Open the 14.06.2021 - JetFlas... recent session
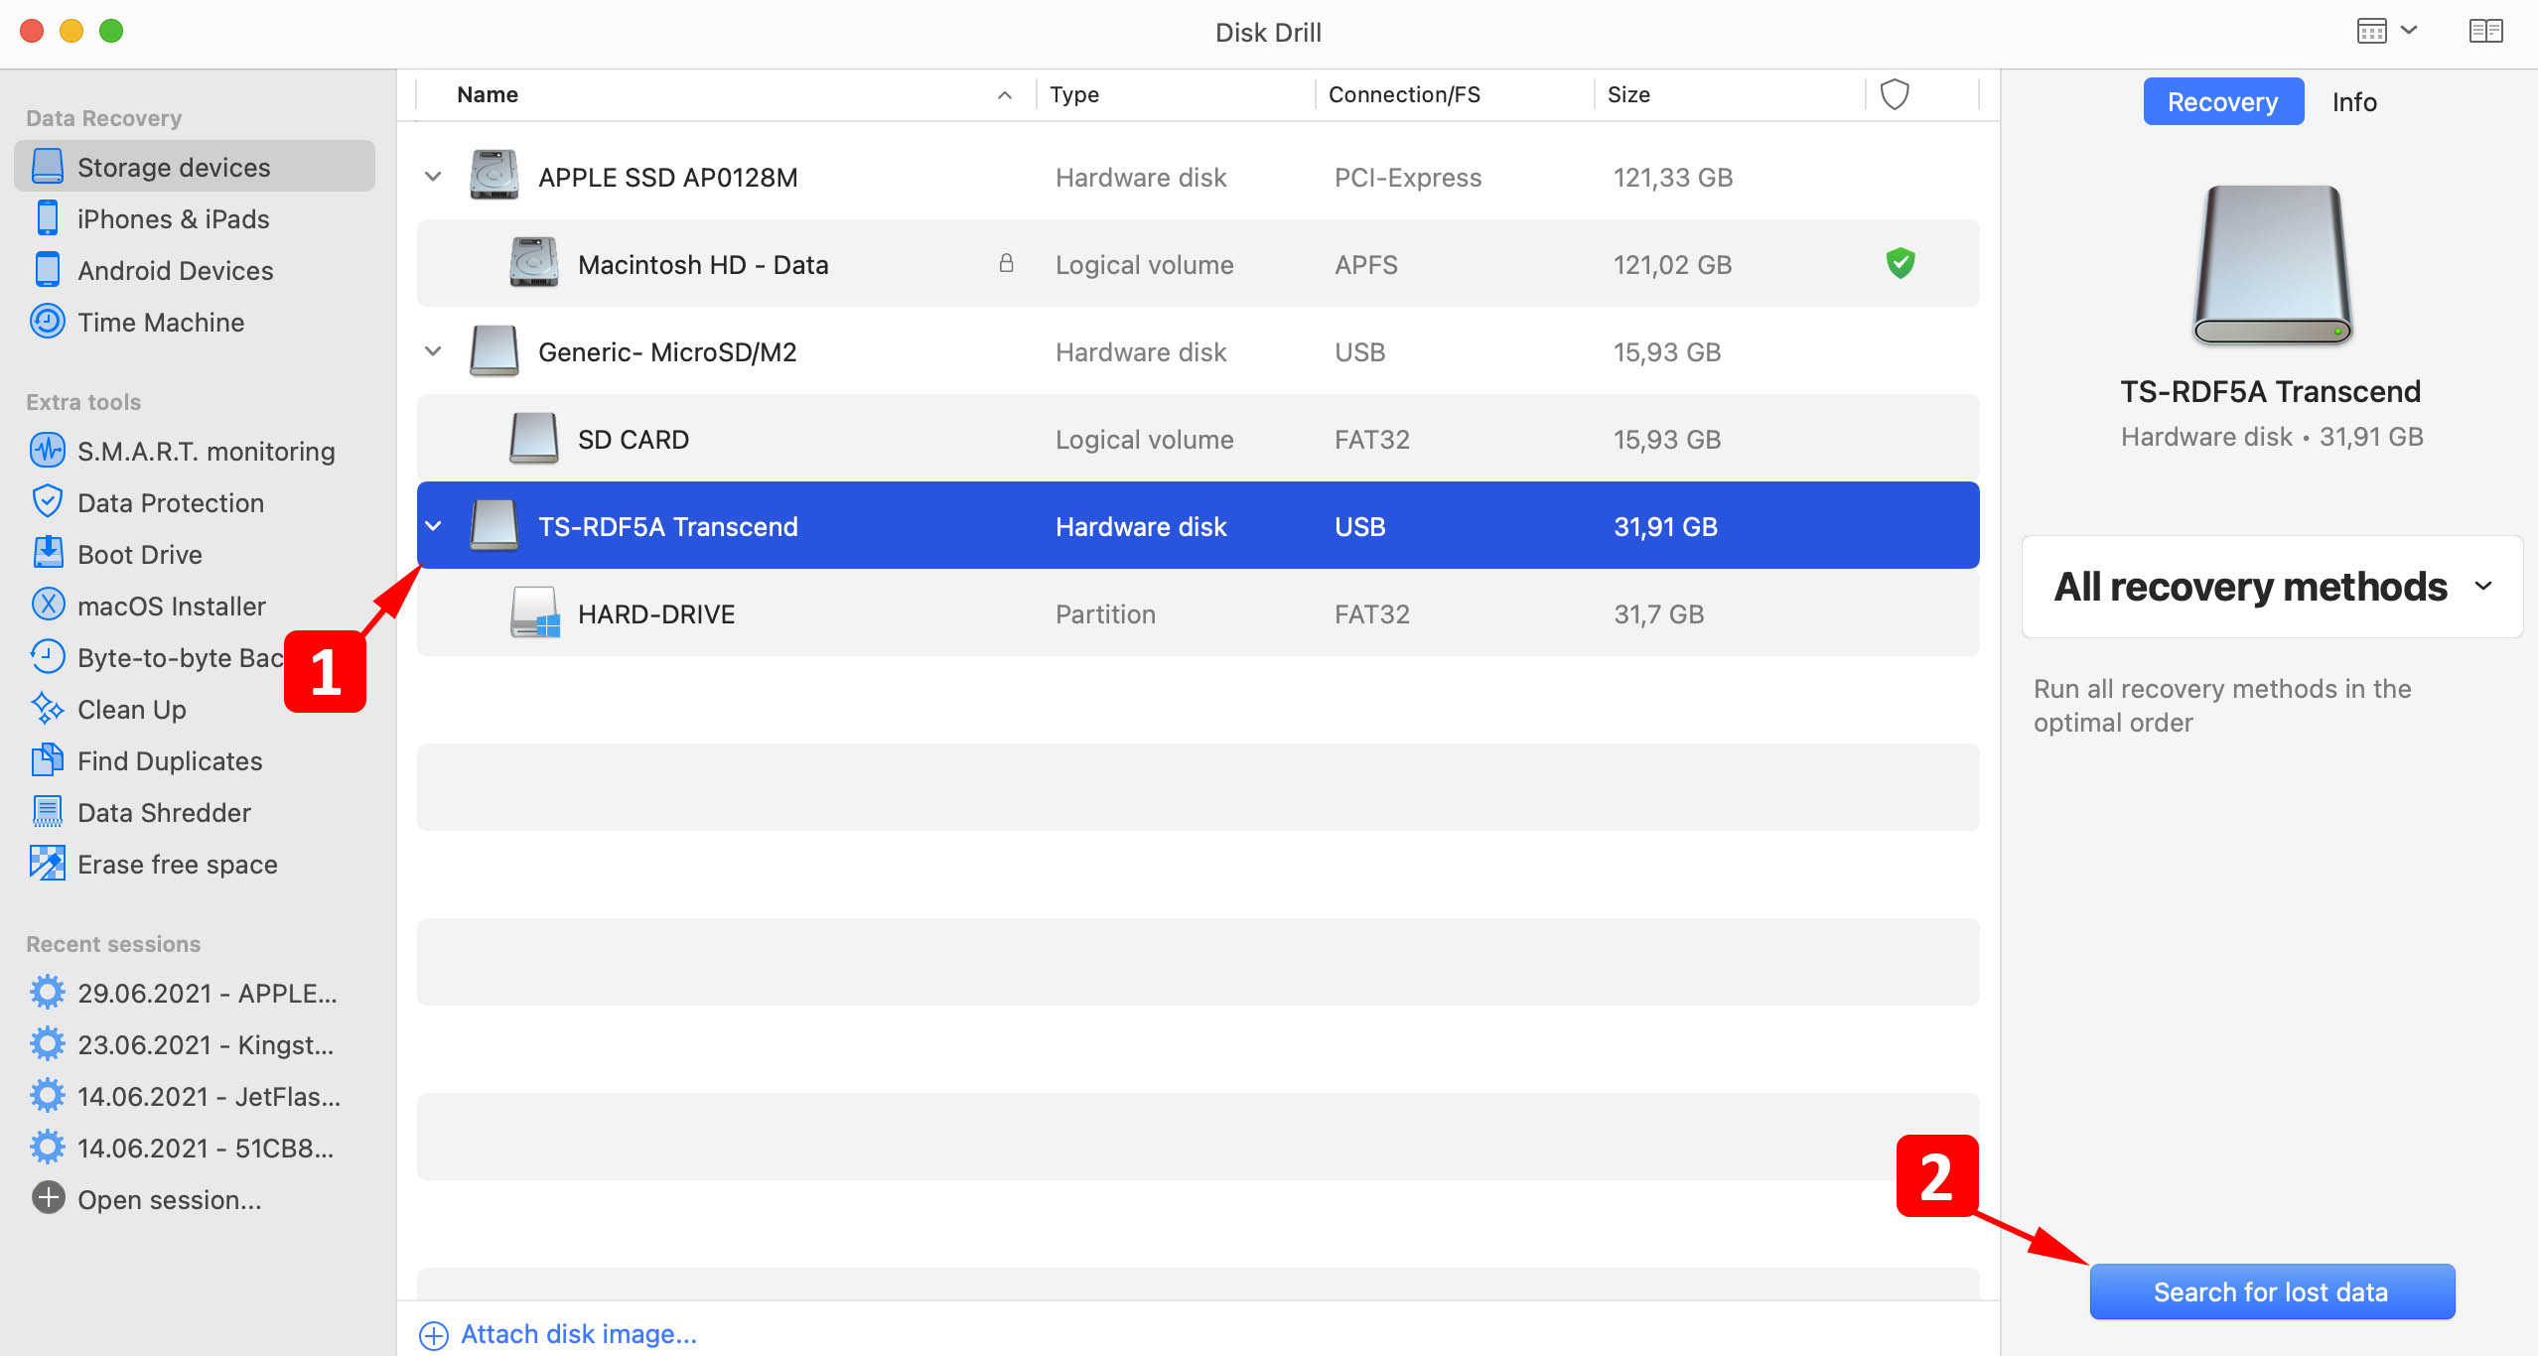 pos(209,1096)
